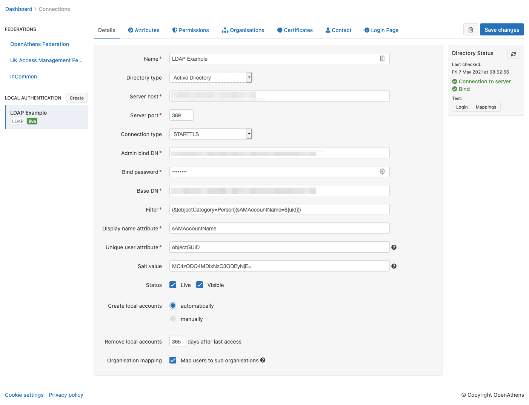This screenshot has width=529, height=405.
Task: Click the Certificates gear icon
Action: [x=279, y=30]
